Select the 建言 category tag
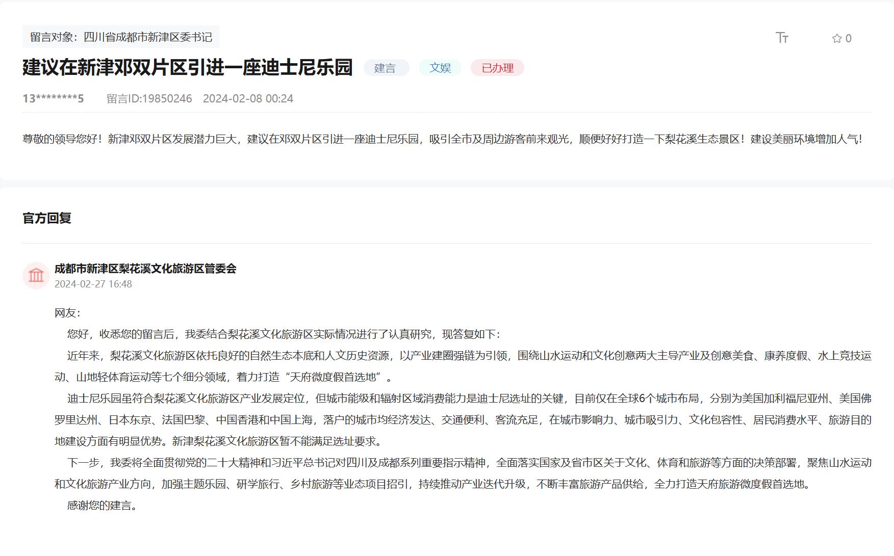Image resolution: width=894 pixels, height=556 pixels. click(386, 68)
